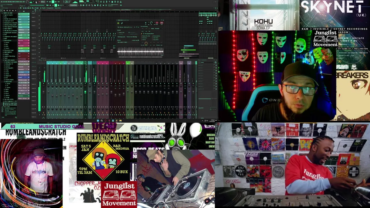This screenshot has width=370, height=208.
Task: Click the save/download arrow icon in top toolbar
Action: (121, 2)
